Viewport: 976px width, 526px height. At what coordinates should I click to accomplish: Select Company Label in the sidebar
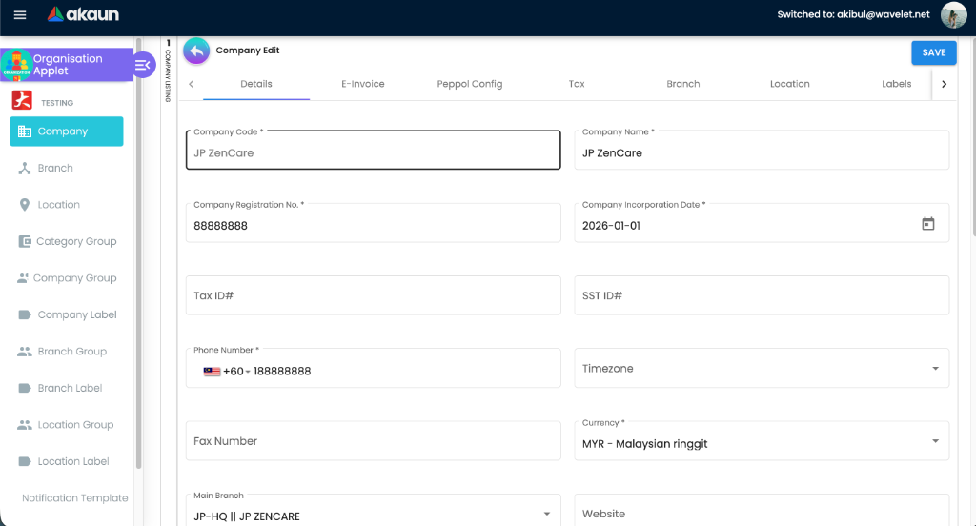click(x=67, y=315)
